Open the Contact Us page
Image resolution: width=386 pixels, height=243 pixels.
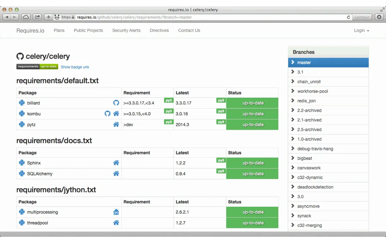coord(189,31)
